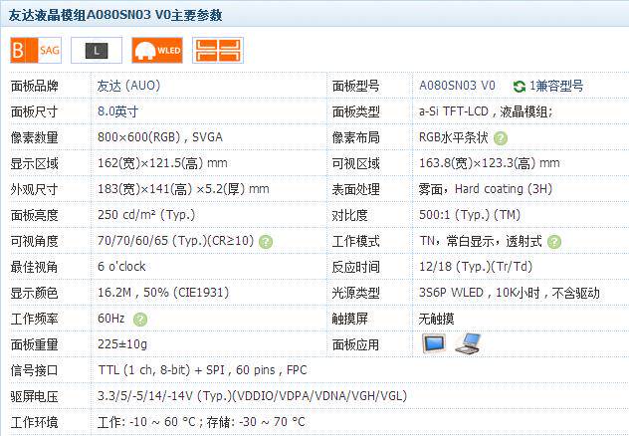Click the 面板亮度 label cell
The width and height of the screenshot is (629, 436).
pyautogui.click(x=35, y=215)
